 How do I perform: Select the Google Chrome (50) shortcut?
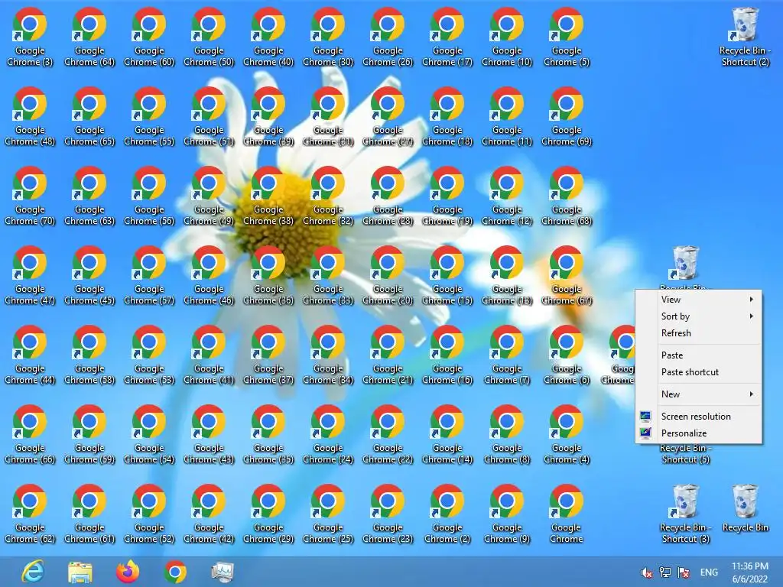(209, 37)
